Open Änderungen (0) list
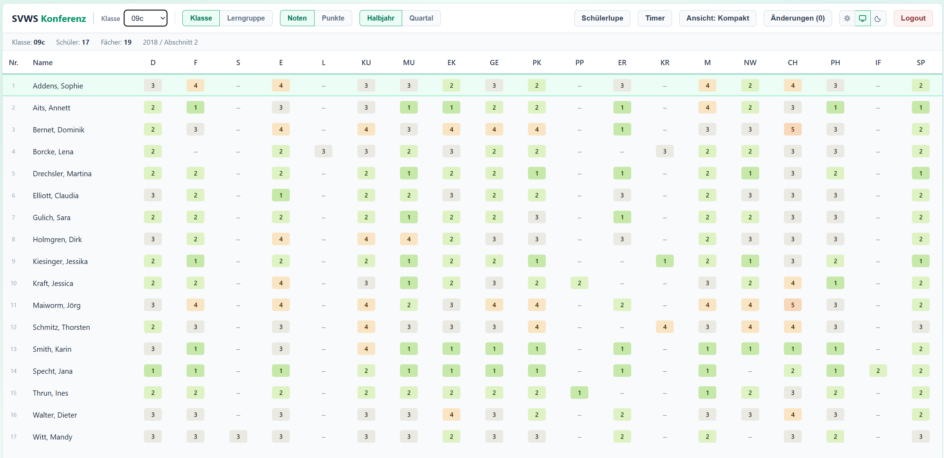Screen dimensions: 944x458 click(797, 18)
